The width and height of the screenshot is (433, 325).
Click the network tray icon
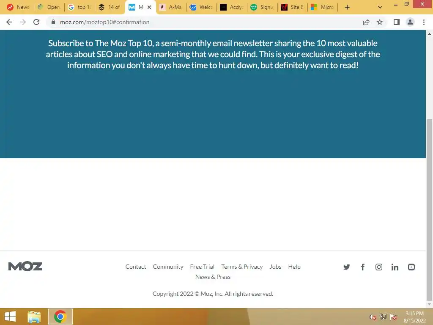point(383,317)
